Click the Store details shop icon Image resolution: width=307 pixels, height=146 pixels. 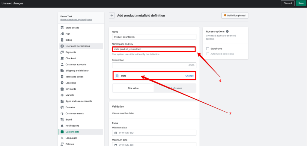62,28
